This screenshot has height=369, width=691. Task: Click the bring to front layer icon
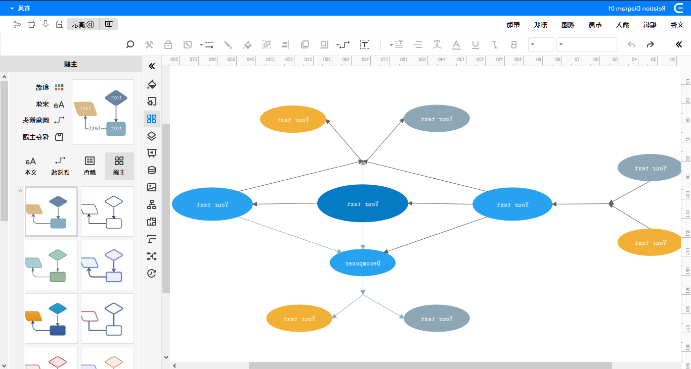pos(305,44)
